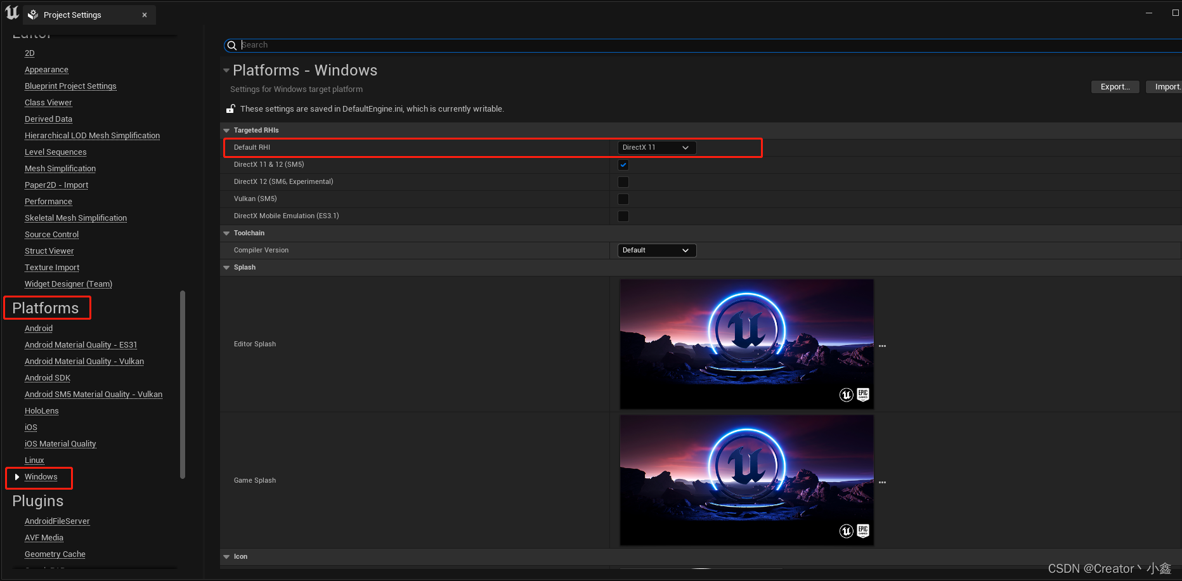Viewport: 1182px width, 581px height.
Task: Collapse the Targeted RHIs section
Action: 226,130
